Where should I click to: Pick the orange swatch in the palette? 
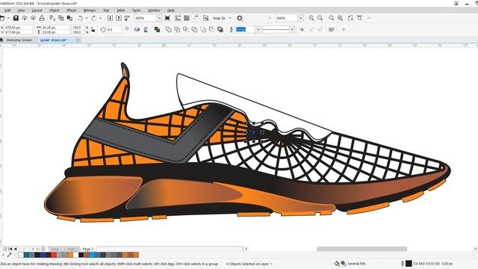point(70,255)
